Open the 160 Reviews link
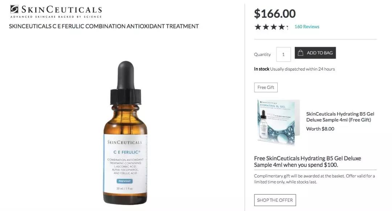392x211 pixels. pyautogui.click(x=307, y=27)
